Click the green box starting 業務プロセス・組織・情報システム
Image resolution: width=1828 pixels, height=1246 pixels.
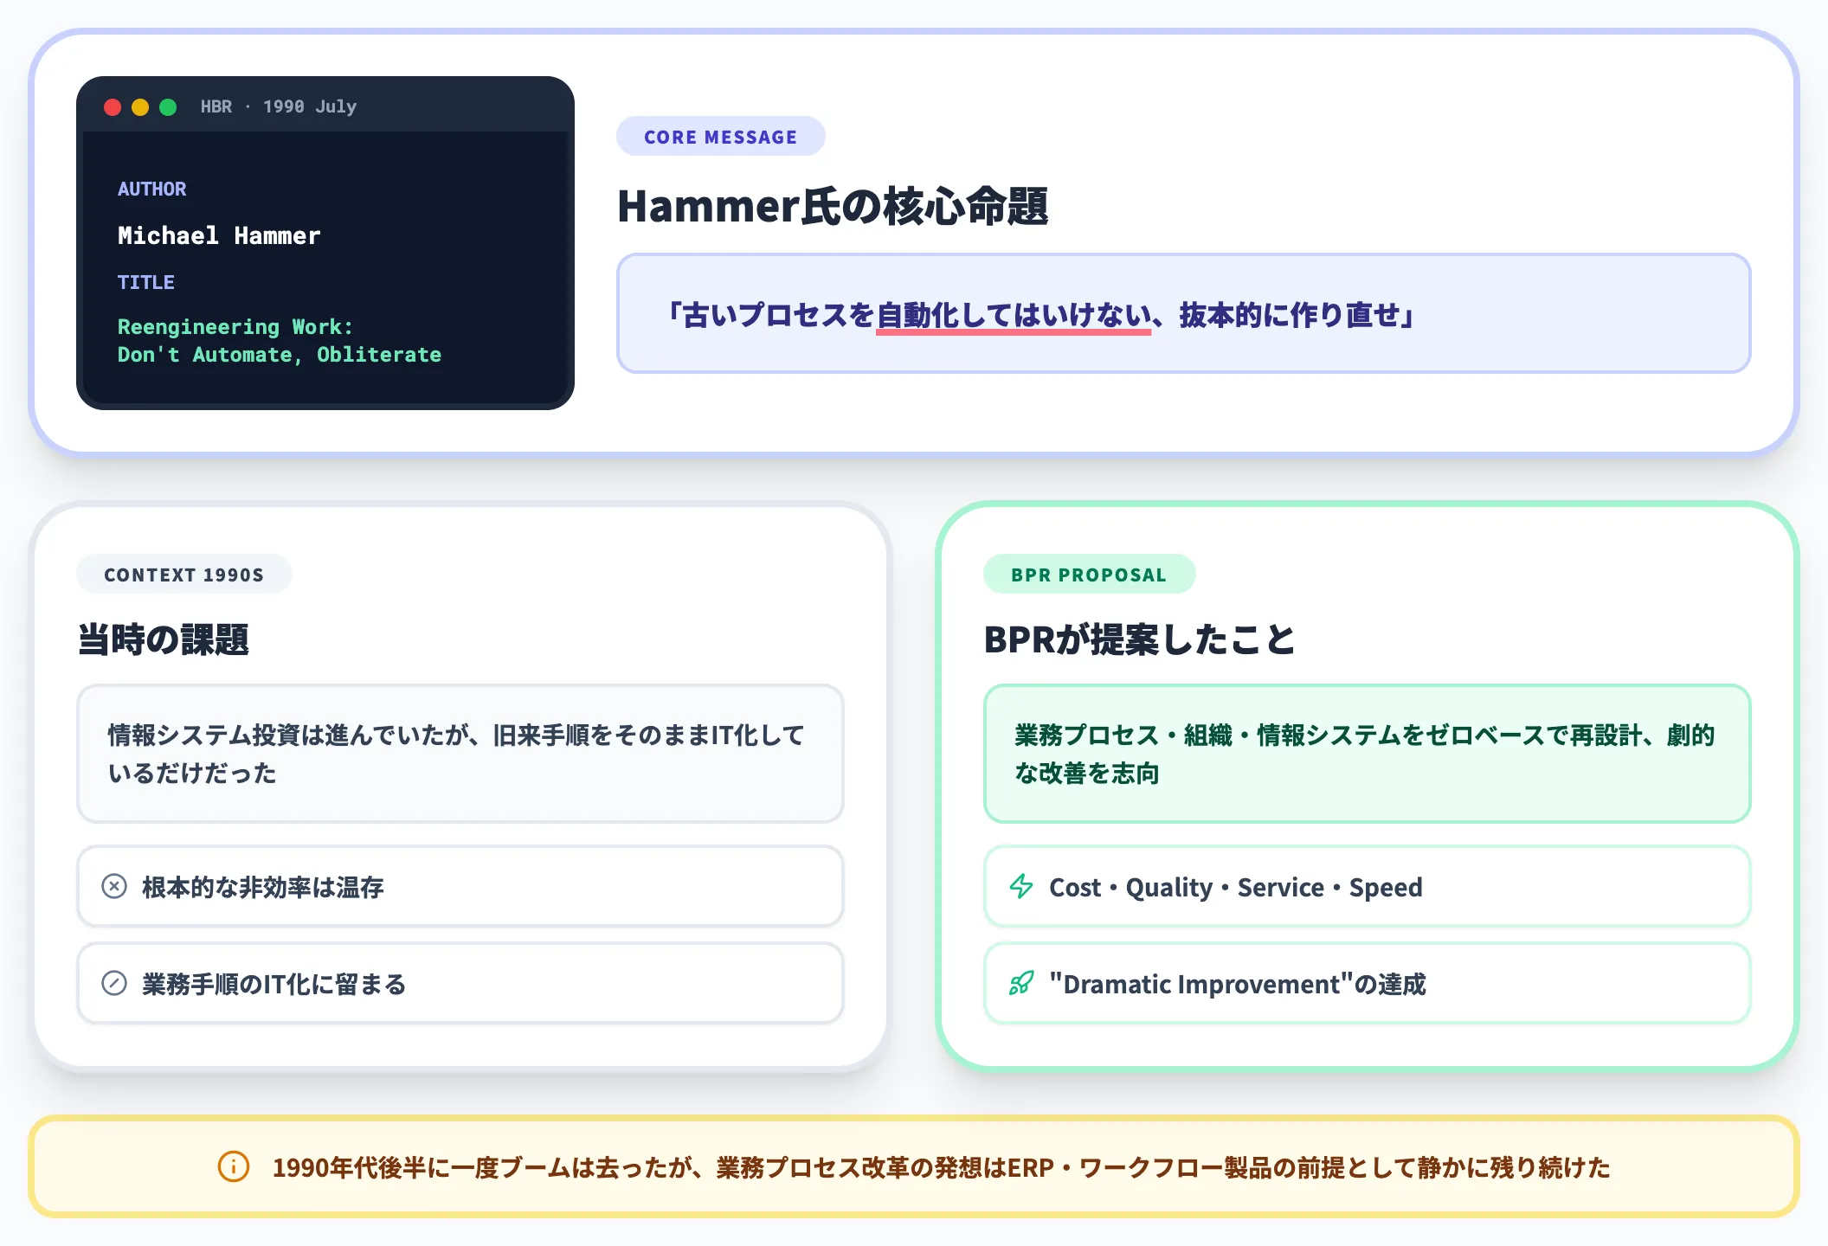(x=1368, y=754)
